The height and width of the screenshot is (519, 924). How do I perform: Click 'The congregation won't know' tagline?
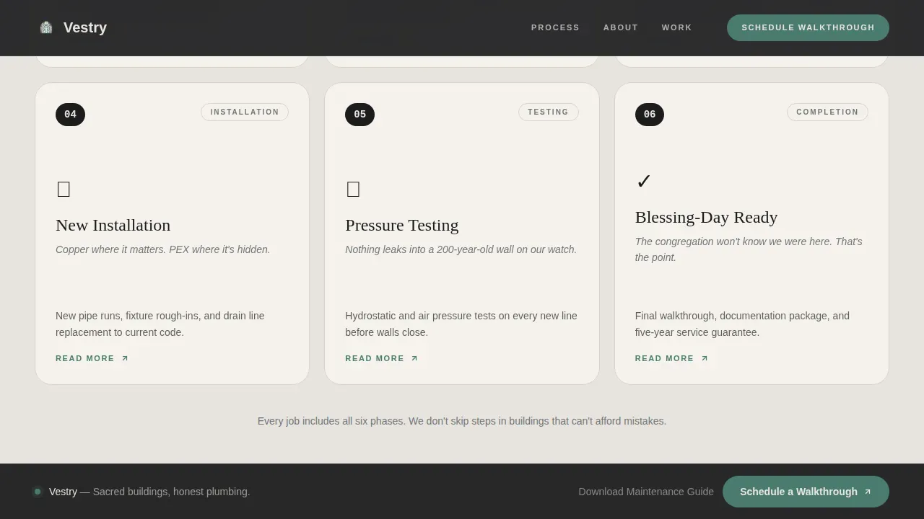[749, 249]
